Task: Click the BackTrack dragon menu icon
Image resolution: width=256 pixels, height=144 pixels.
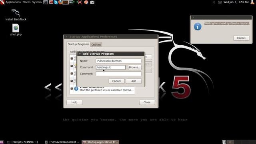Action: click(2, 2)
